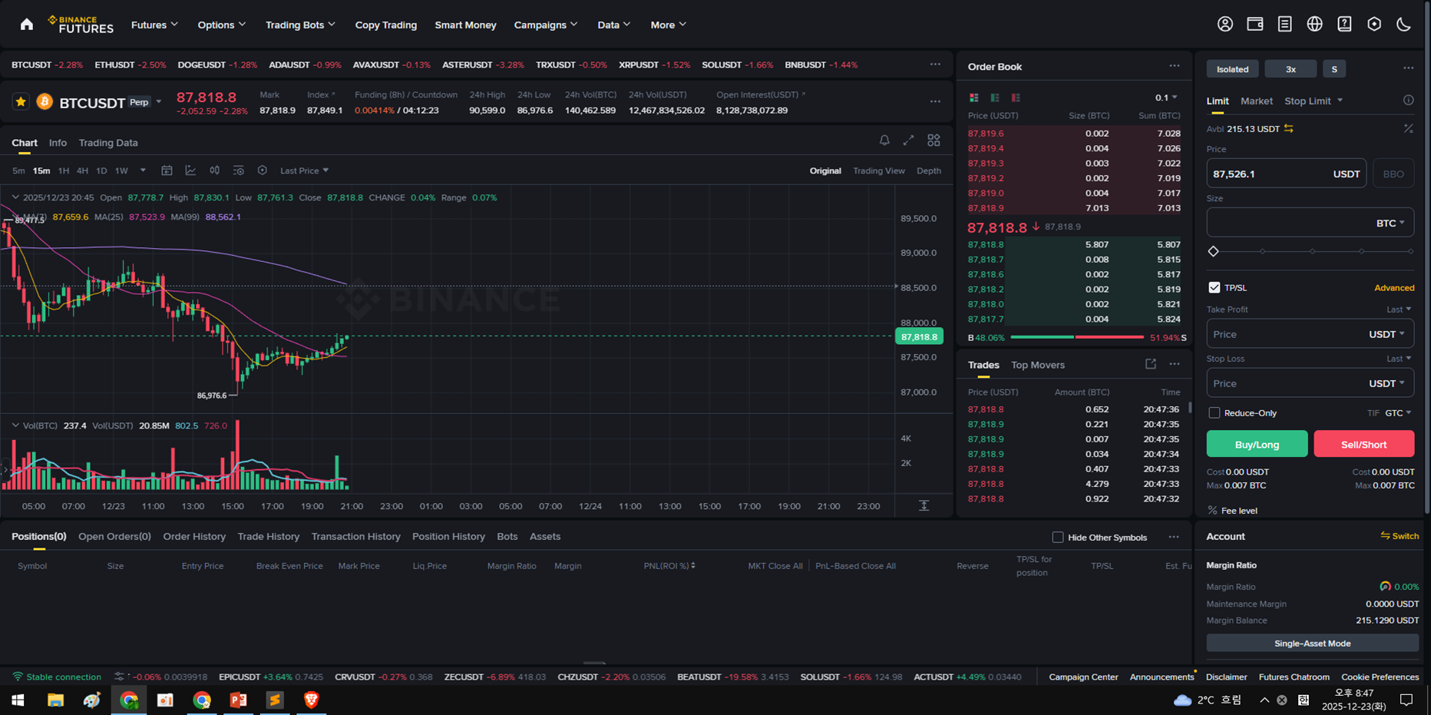Screen dimensions: 1431x715
Task: Click the 3x leverage button
Action: pyautogui.click(x=1291, y=69)
